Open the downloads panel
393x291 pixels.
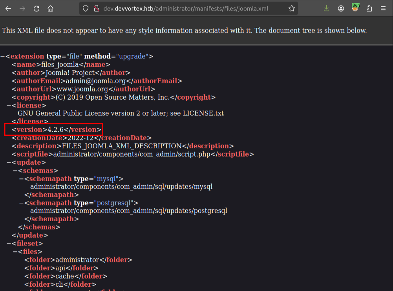tap(327, 8)
